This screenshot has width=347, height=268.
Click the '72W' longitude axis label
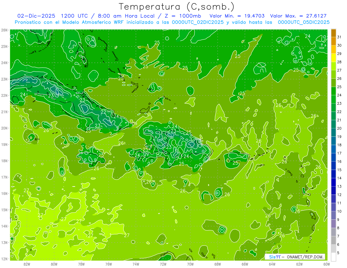tap(163, 264)
